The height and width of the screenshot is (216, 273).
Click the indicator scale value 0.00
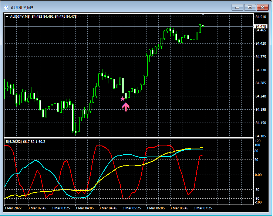pyautogui.click(x=258, y=175)
